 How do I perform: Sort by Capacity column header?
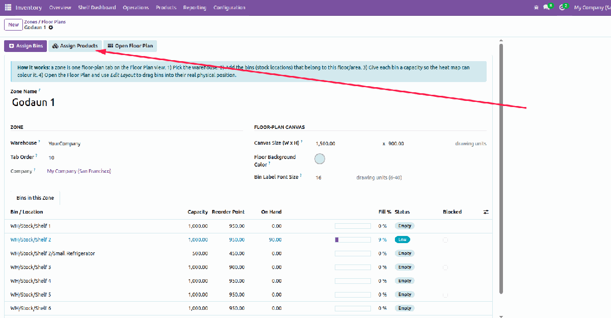(198, 212)
